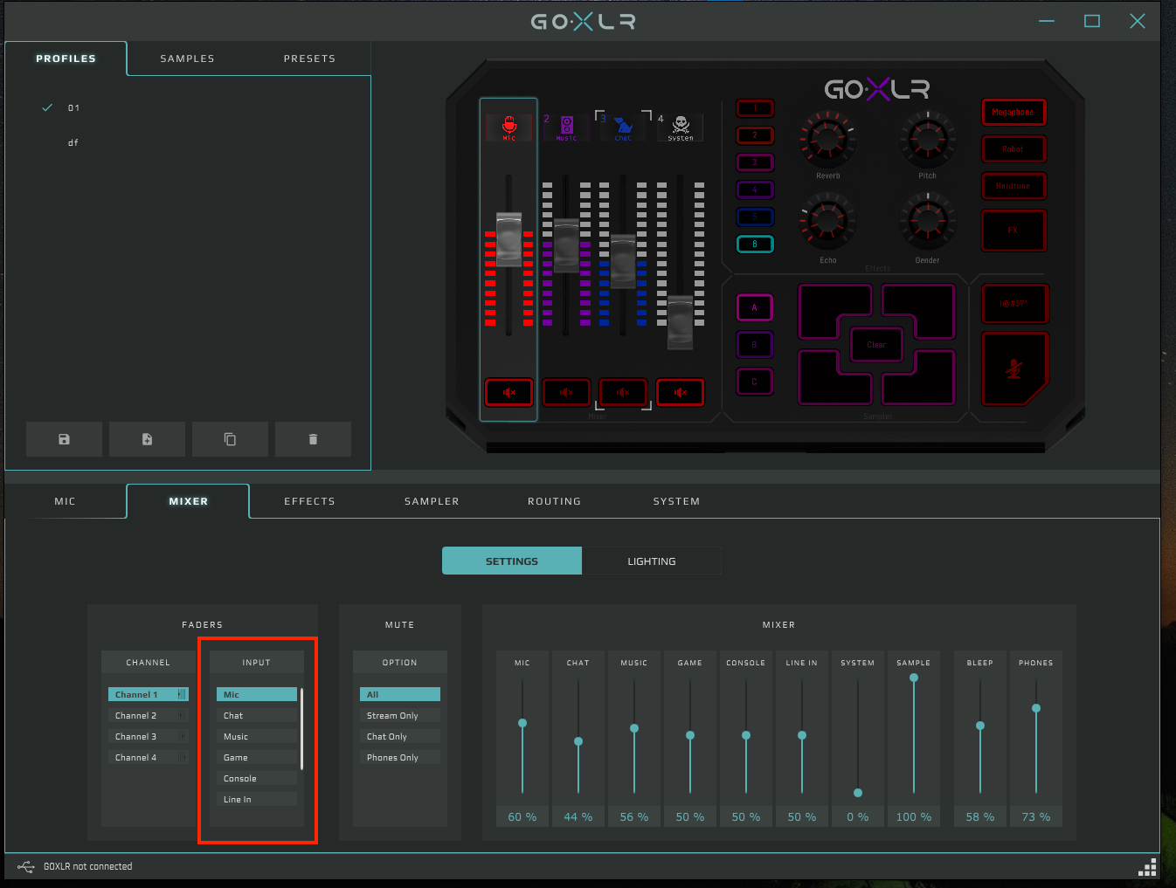Toggle the Robot effect
Viewport: 1176px width, 888px height.
(x=1013, y=149)
